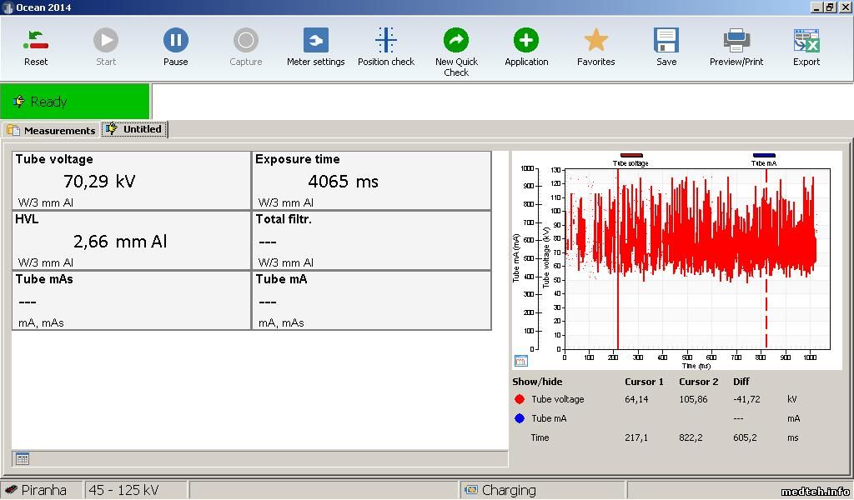Screen dimensions: 854x500
Task: Select the Untitled tab
Action: (134, 129)
